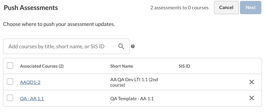Screen dimensions: 265x112
Task: Open the AAQD1-2 course link
Action: [30, 82]
